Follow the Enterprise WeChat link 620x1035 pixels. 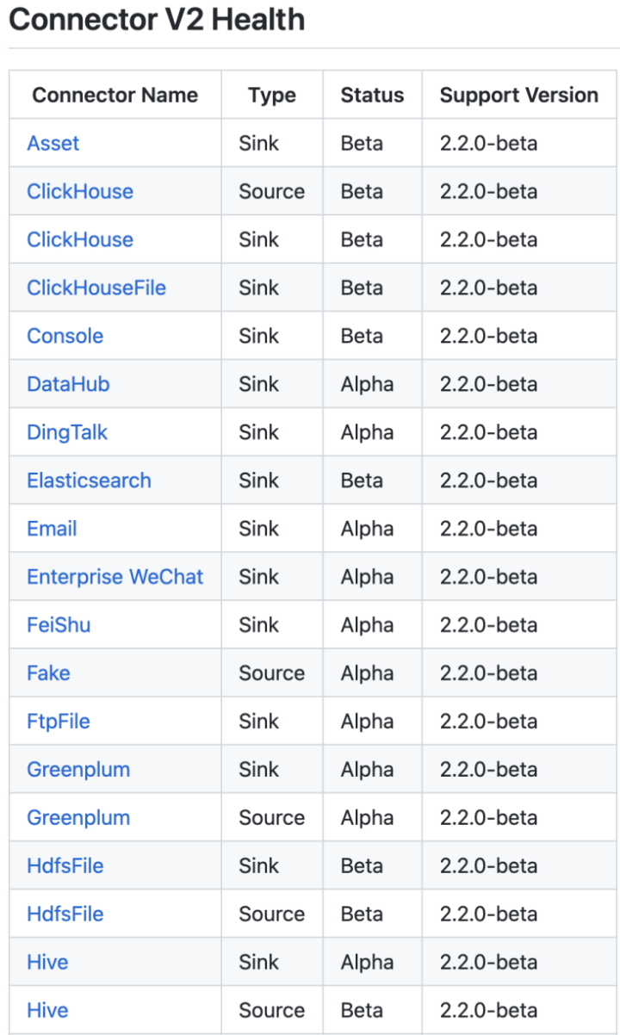point(115,577)
